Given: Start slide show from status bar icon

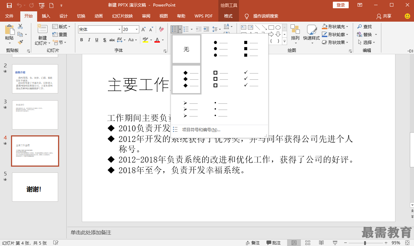Looking at the screenshot, I should pos(335,243).
